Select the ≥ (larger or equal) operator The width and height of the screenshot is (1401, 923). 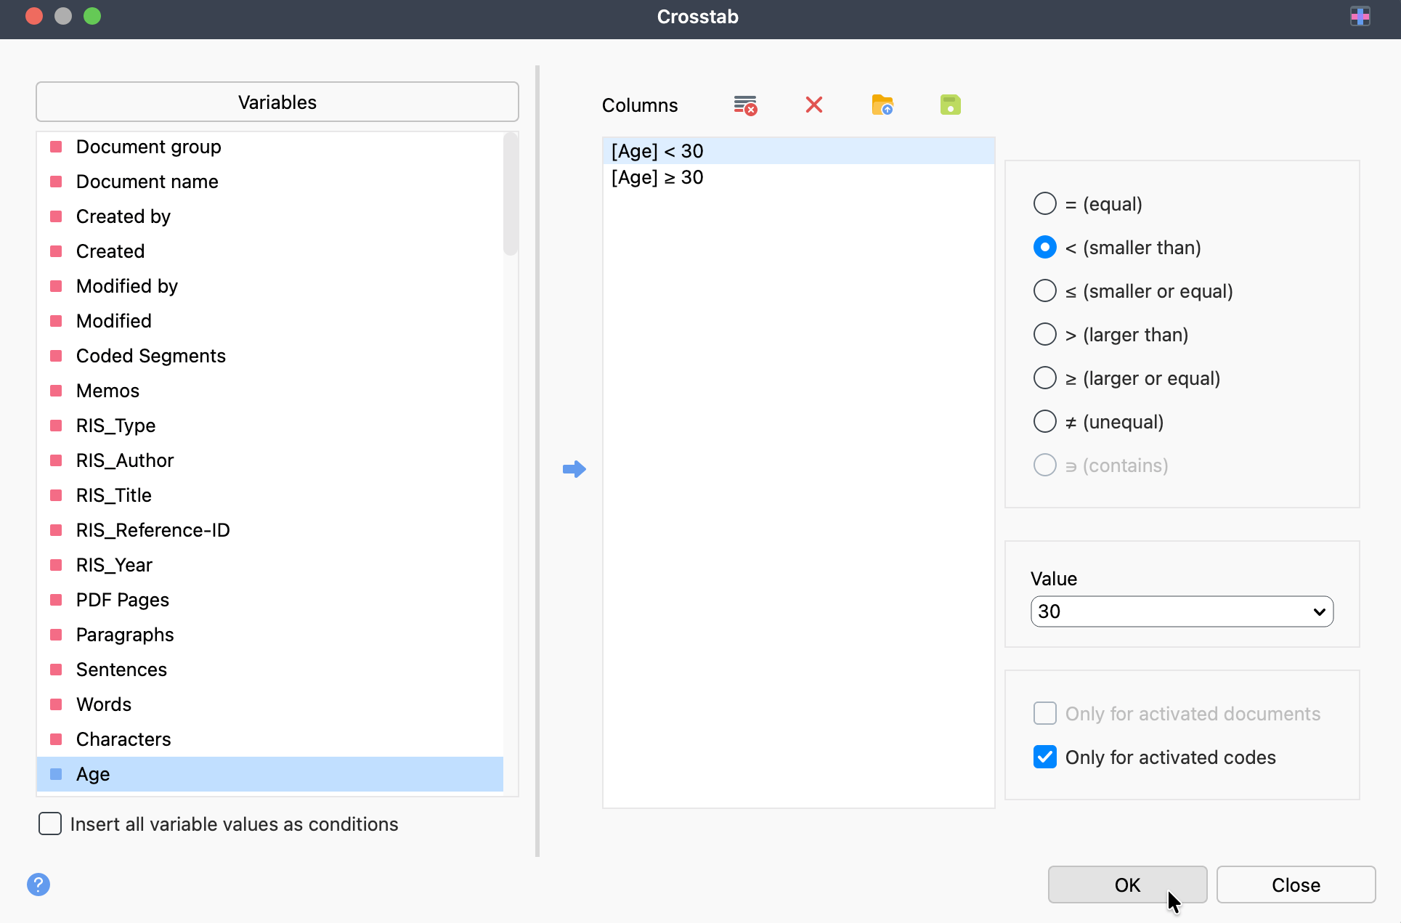1045,378
